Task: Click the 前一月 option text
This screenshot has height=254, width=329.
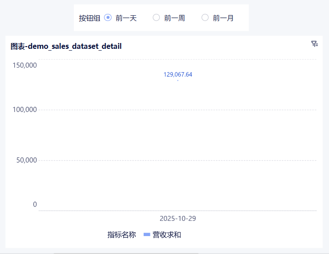Action: coord(223,18)
